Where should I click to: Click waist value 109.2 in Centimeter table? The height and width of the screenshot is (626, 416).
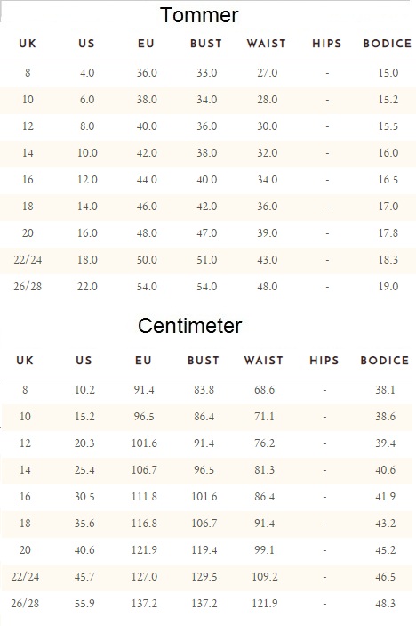pos(265,576)
